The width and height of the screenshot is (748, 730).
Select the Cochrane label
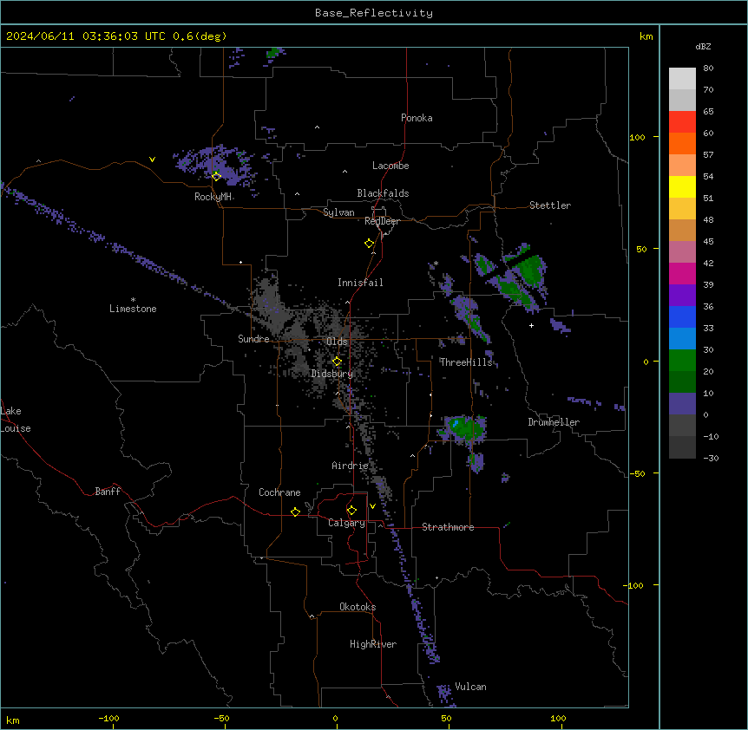pos(279,492)
